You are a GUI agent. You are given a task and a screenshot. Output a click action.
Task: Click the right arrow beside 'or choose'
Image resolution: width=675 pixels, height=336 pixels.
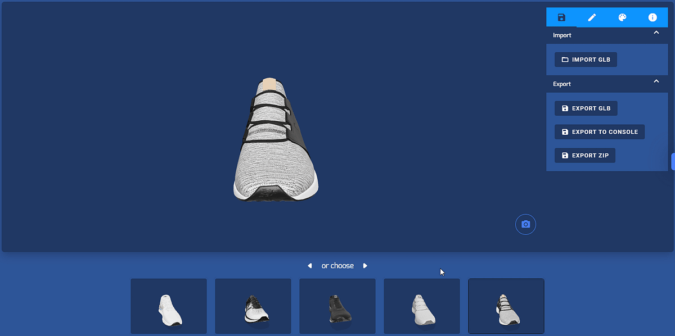point(365,265)
